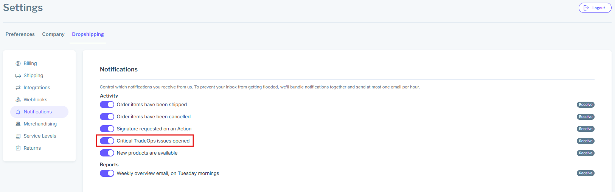Click Receive badge for weekly overview email
The width and height of the screenshot is (615, 192).
pyautogui.click(x=585, y=173)
